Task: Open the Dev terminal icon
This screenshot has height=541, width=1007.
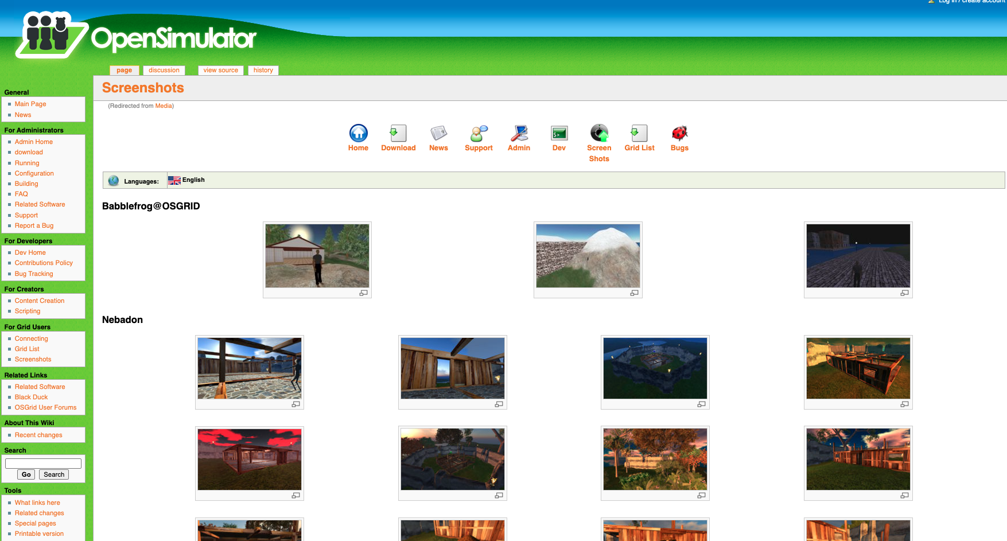Action: tap(559, 133)
